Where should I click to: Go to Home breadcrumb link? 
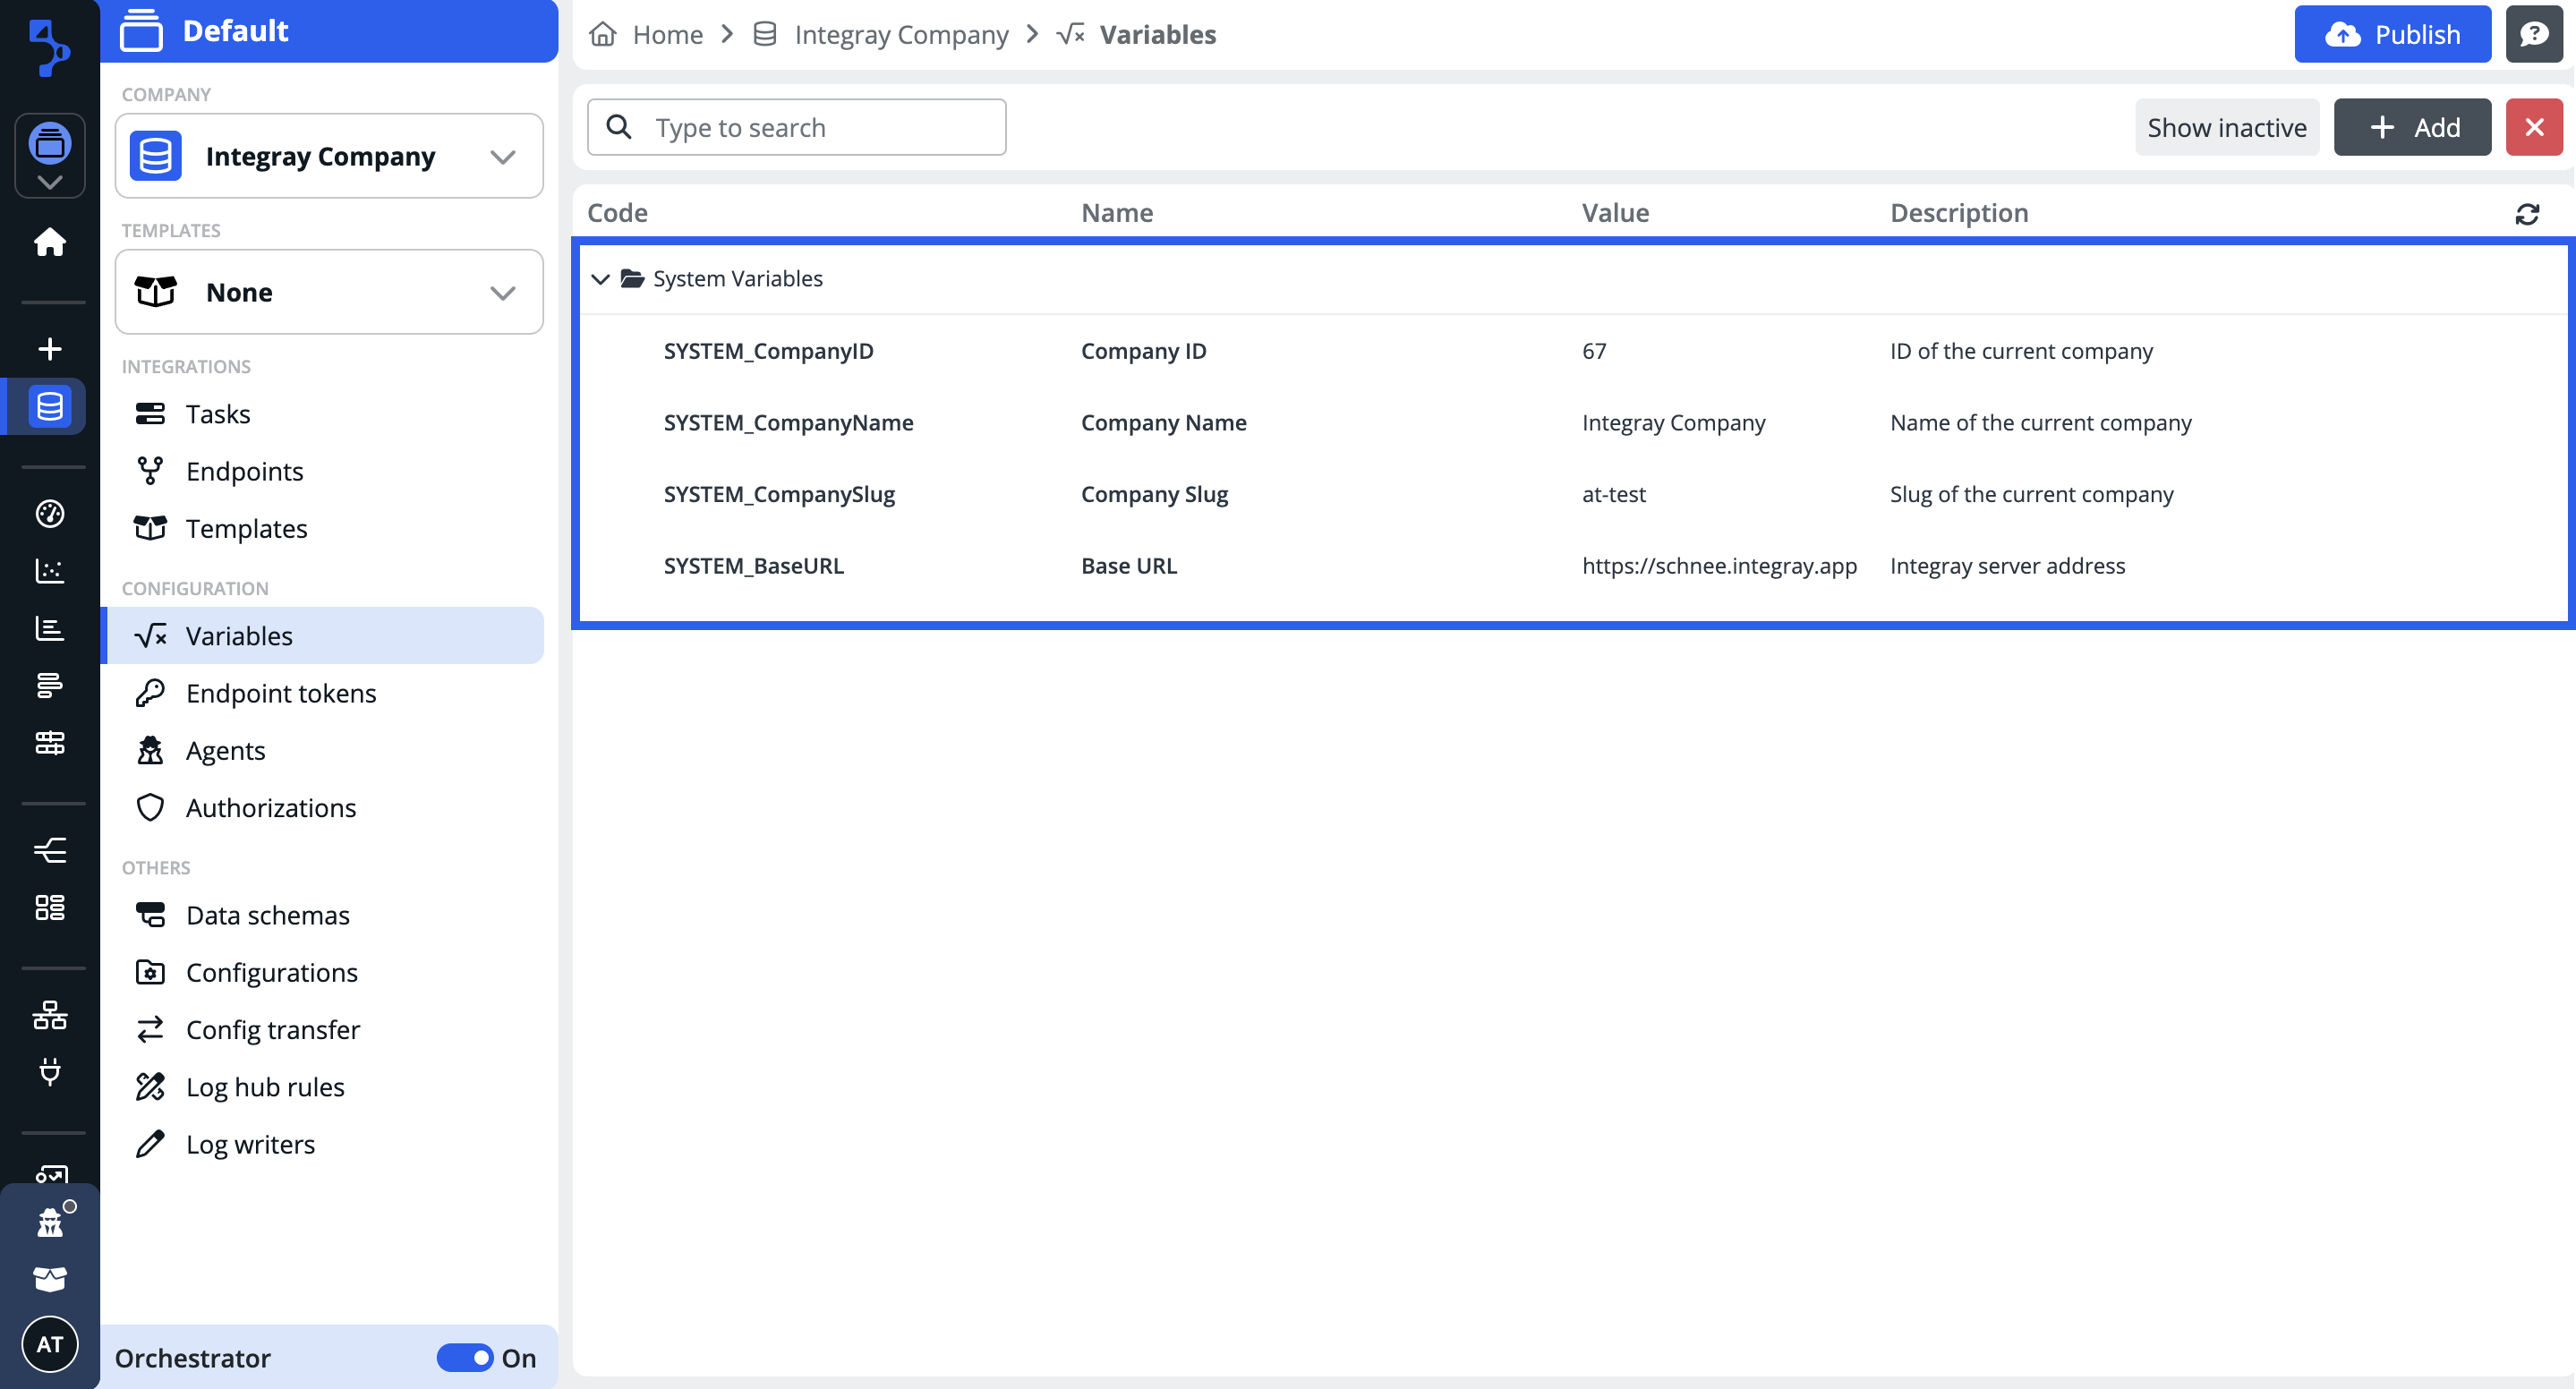pyautogui.click(x=667, y=34)
